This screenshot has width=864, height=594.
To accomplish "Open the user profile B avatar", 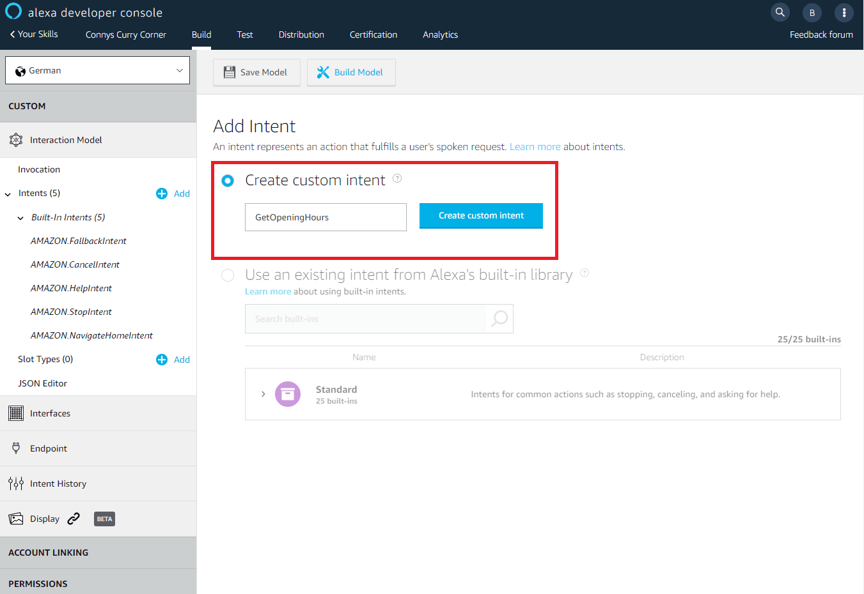I will pos(812,12).
